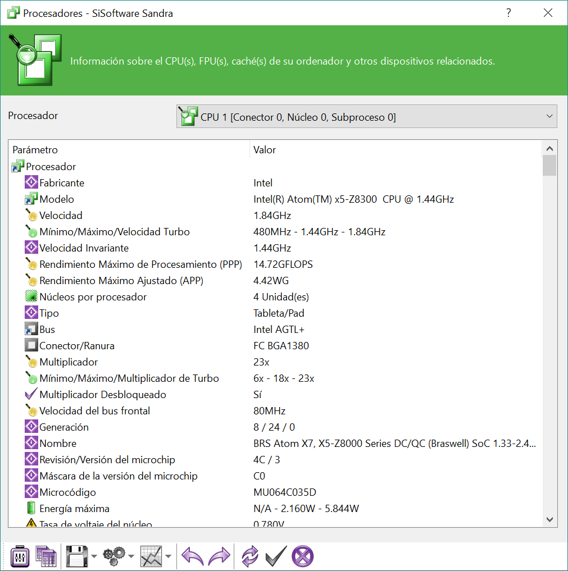
Task: Close the Procesadores window
Action: (x=548, y=13)
